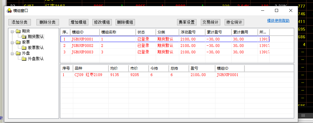Image resolution: width=313 pixels, height=123 pixels.
Task: Sort by 模组ID column in top table
Action: pyautogui.click(x=85, y=32)
